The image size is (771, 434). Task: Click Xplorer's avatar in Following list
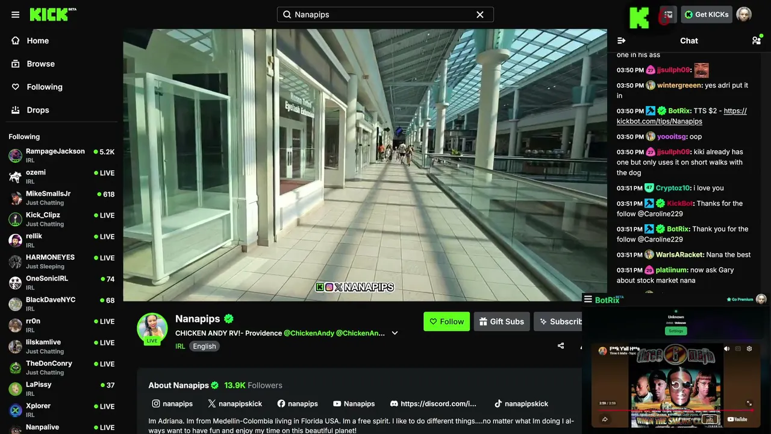click(15, 410)
